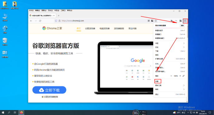The height and width of the screenshot is (115, 214).
Task: Click the blue 立即下载 download button
Action: coord(49,90)
